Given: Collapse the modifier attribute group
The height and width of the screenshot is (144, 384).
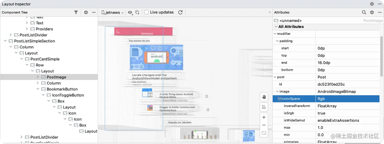Looking at the screenshot, I should click(275, 34).
